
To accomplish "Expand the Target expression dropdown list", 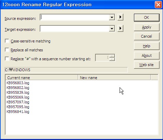I will click(x=112, y=28).
